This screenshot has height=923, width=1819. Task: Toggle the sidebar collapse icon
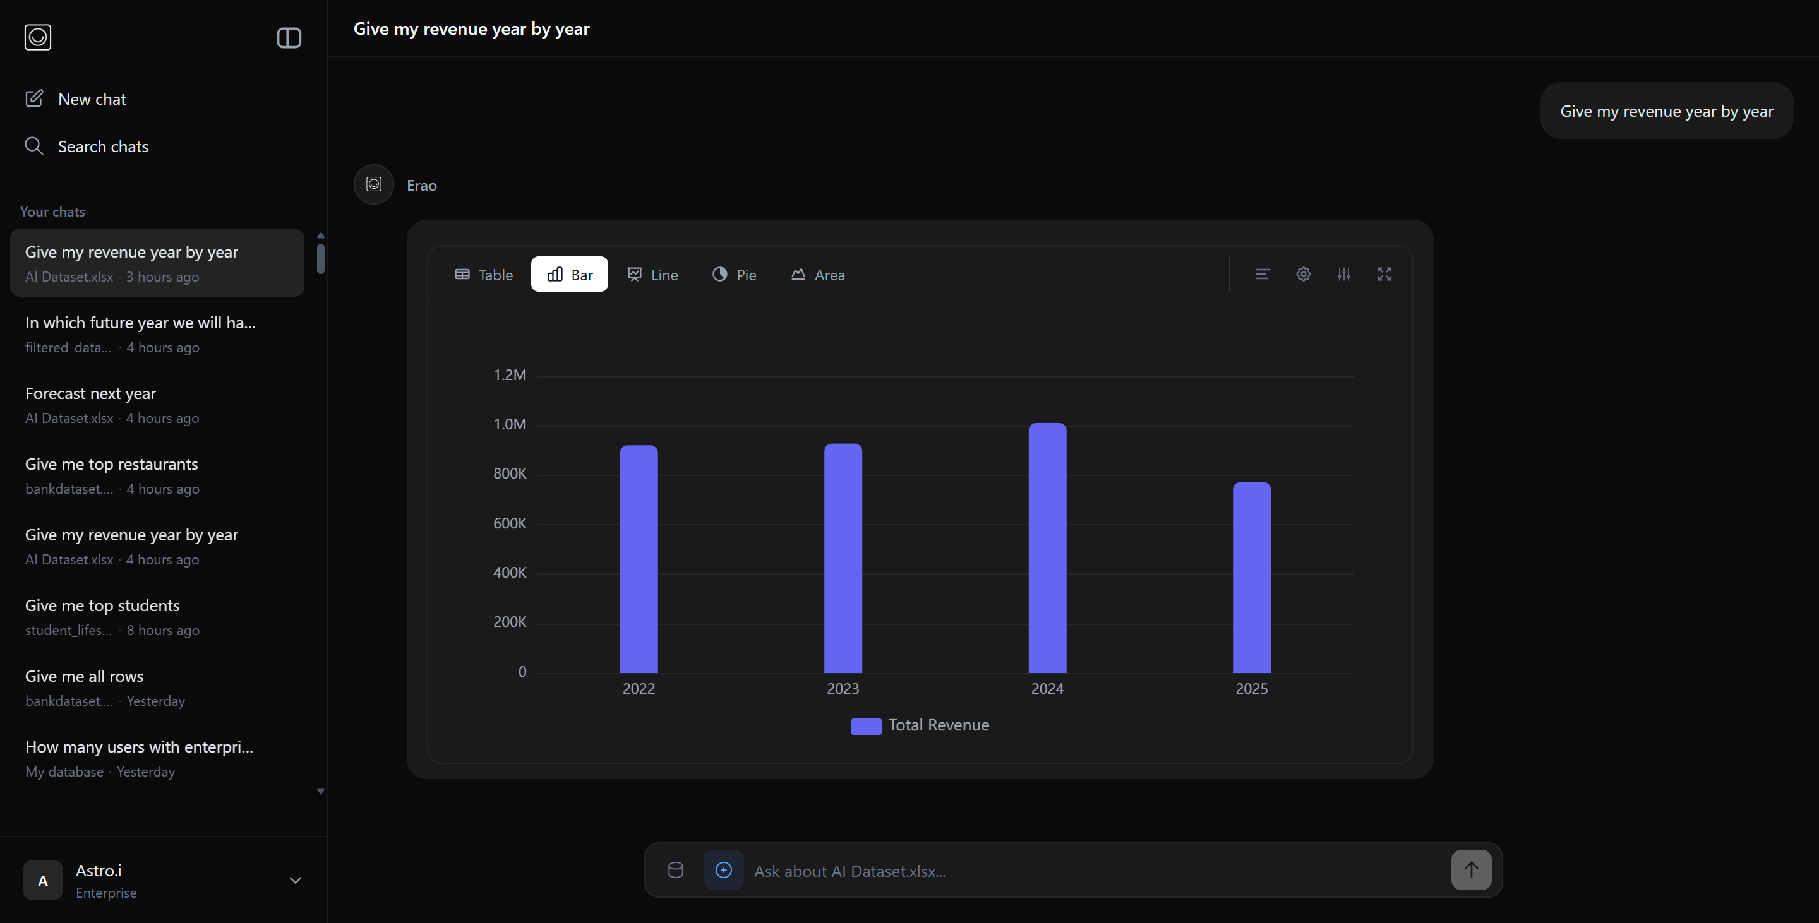(288, 37)
